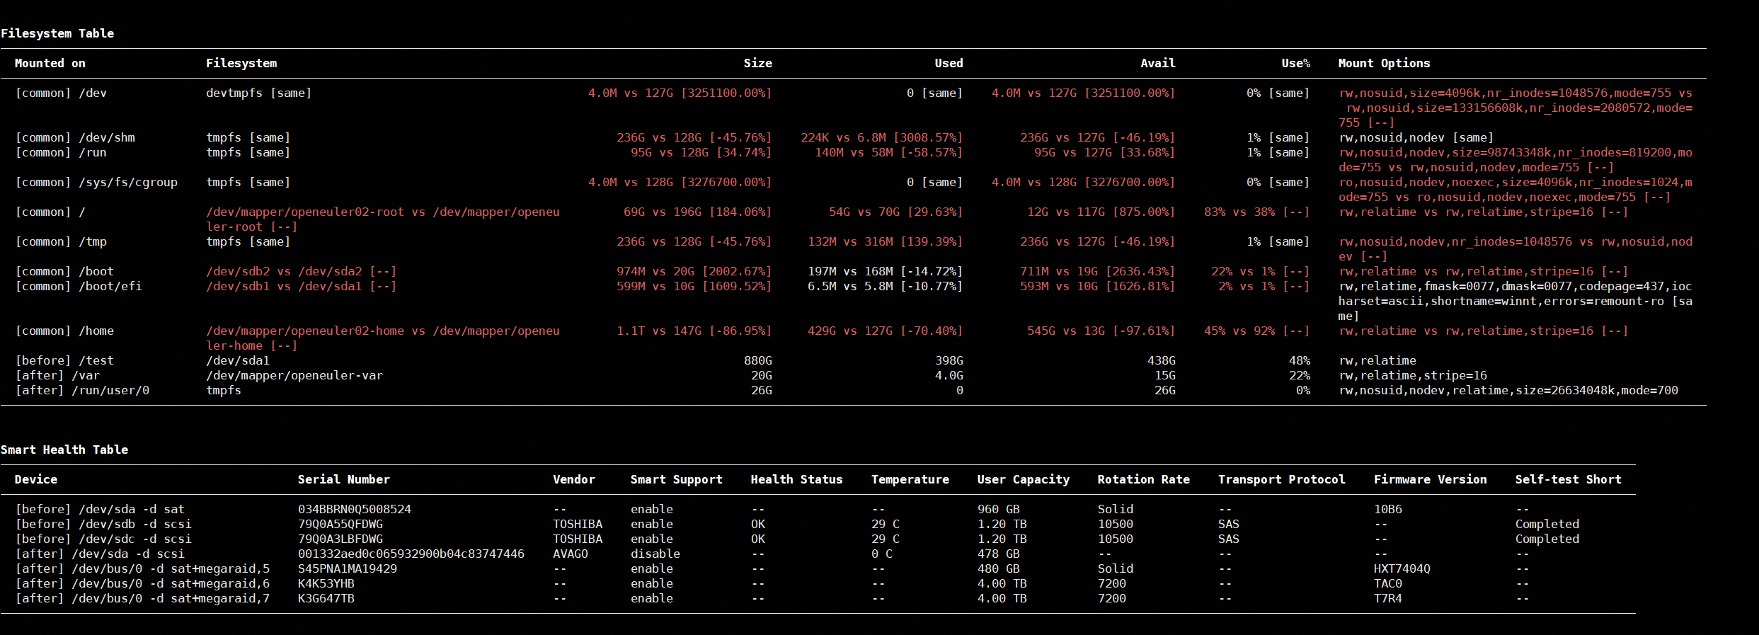Click the 960 GB user capacity value
This screenshot has width=1759, height=635.
tap(998, 509)
